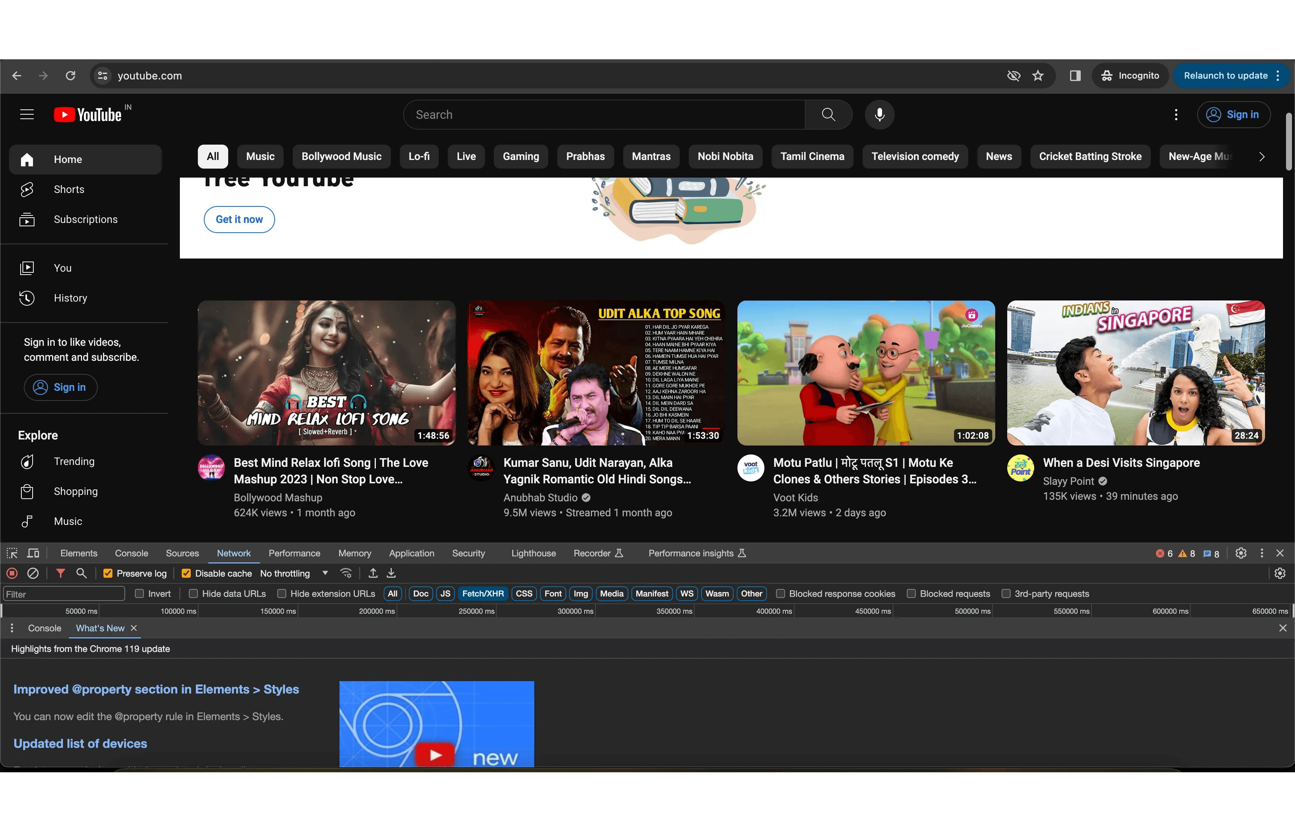Enable Blocked requests checkbox
The image size is (1295, 837).
911,594
